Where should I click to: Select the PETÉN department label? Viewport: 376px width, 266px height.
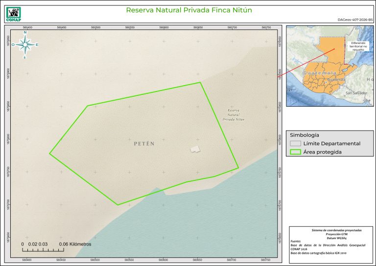pos(144,144)
